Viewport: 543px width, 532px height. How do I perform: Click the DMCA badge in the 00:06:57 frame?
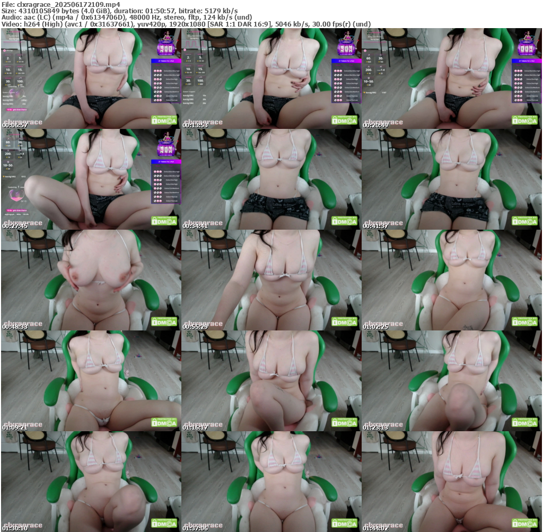165,120
